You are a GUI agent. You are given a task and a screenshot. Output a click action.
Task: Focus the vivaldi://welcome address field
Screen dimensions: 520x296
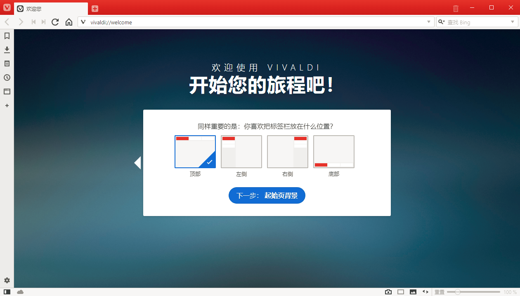pyautogui.click(x=256, y=22)
